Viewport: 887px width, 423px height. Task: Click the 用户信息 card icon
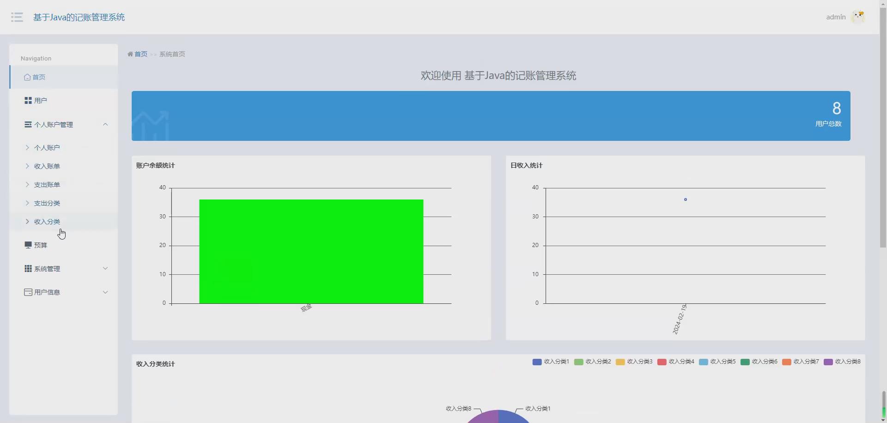pos(27,292)
